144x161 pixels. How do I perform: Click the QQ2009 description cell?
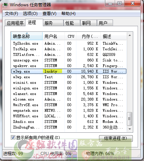[109, 54]
